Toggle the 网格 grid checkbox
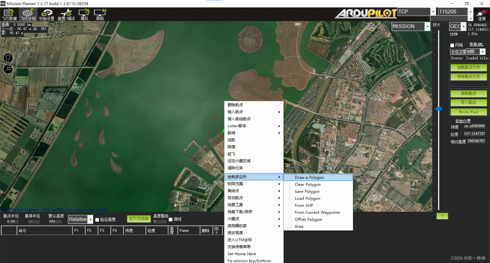Viewport: 490px width, 263px height. pos(452,45)
